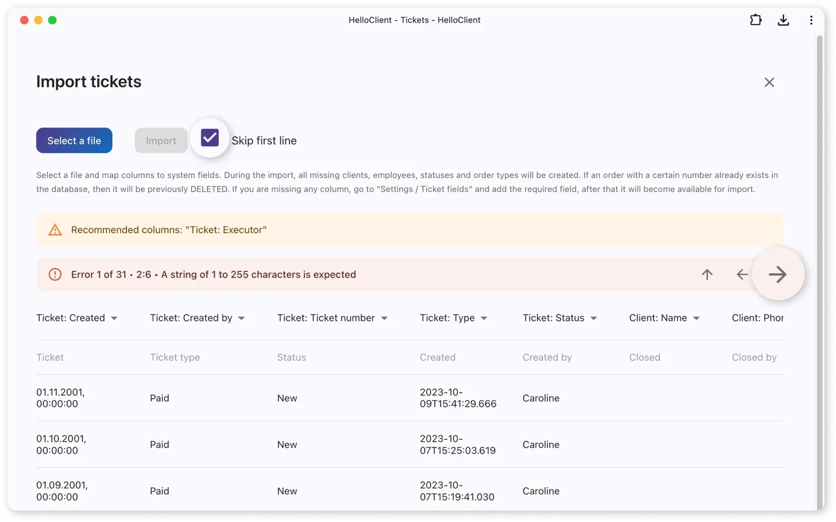Expand the Client: Name column dropdown
Viewport: 836px width, 522px height.
tap(696, 319)
